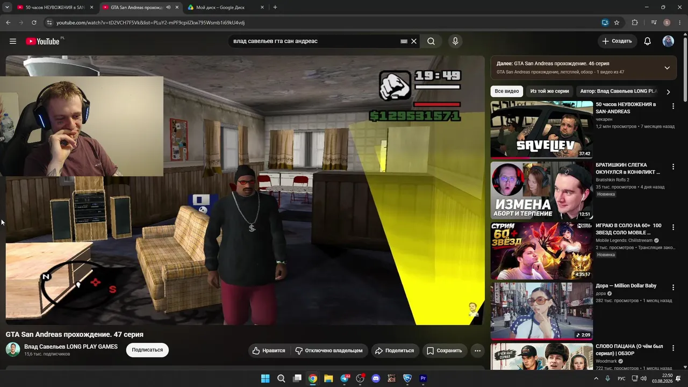Open Chrome's three-dot menu
The height and width of the screenshot is (387, 688).
(x=680, y=23)
